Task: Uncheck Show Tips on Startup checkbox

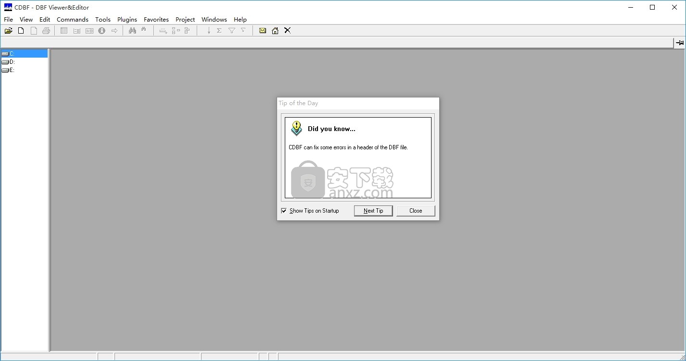Action: [284, 211]
